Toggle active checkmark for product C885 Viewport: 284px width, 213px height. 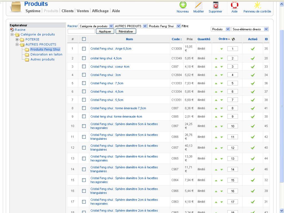[253, 117]
